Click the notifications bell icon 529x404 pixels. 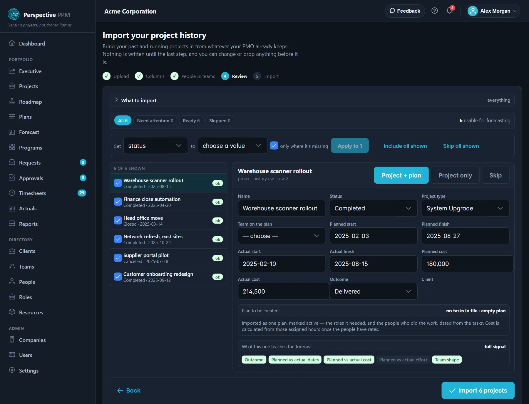point(449,11)
